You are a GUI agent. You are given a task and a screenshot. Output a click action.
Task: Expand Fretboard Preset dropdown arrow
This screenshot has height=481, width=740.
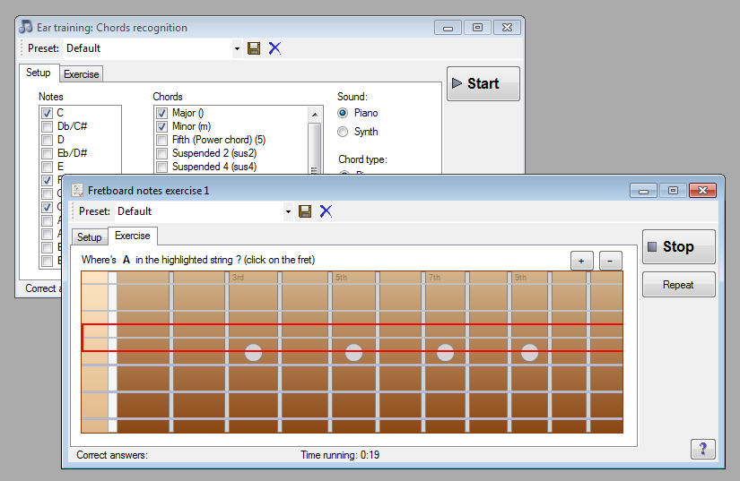(x=288, y=211)
